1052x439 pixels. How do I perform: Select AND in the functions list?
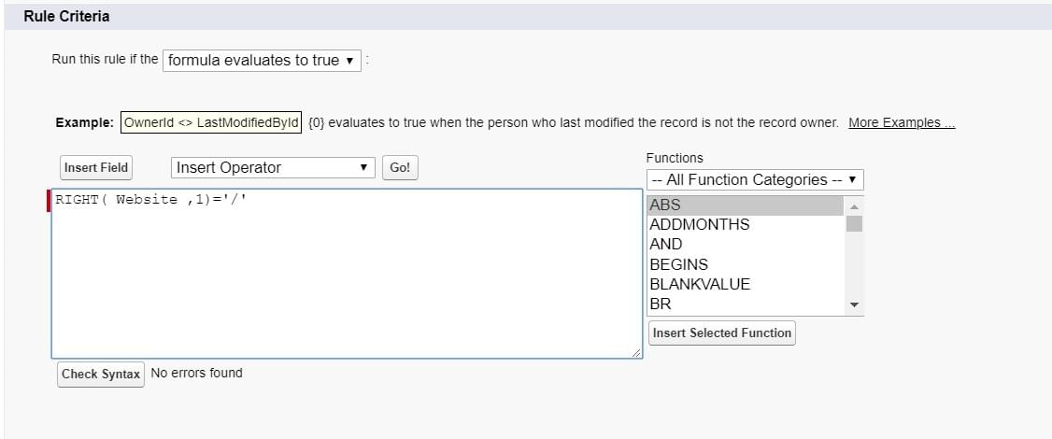746,245
